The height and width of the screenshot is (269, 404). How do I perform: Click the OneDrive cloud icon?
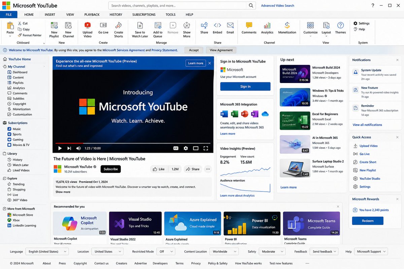coord(265,114)
